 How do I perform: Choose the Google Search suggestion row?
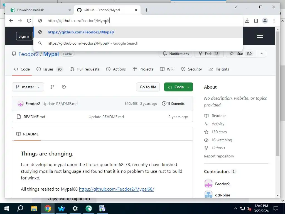[x=138, y=43]
